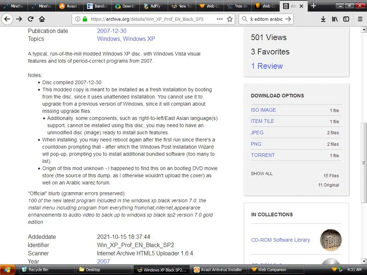The height and width of the screenshot is (275, 367).
Task: Click the 15 Files count
Action: pyautogui.click(x=331, y=175)
